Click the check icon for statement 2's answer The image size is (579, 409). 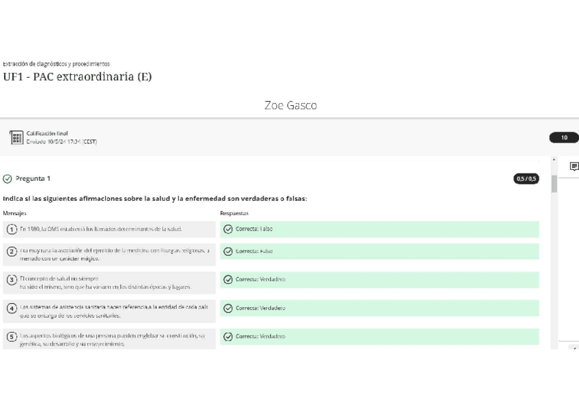point(228,251)
